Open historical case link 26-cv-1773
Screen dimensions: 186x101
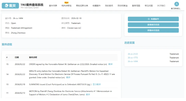point(133,58)
